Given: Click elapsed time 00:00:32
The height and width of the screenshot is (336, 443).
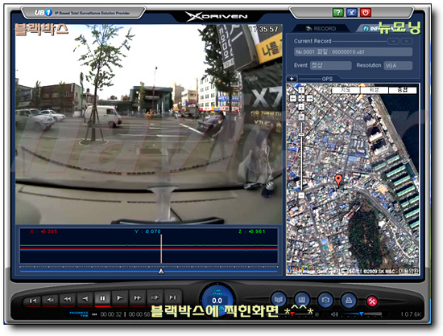Looking at the screenshot, I should 111,314.
